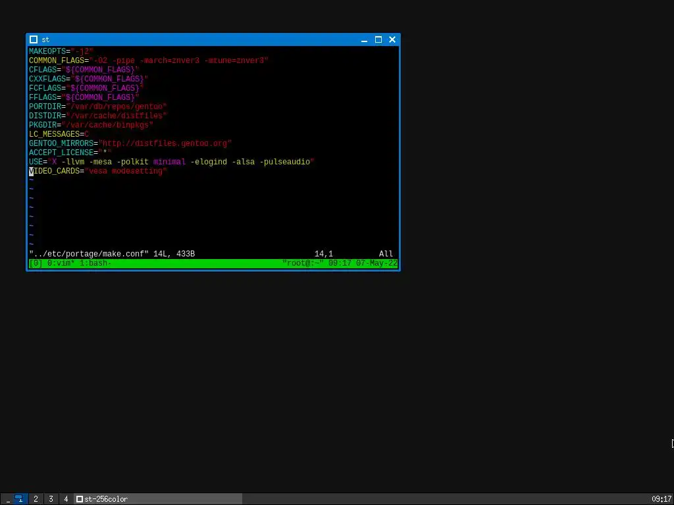Click the st window menu icon
Screen dimensions: 674x505
pyautogui.click(x=34, y=39)
